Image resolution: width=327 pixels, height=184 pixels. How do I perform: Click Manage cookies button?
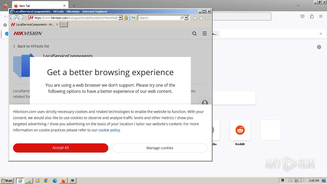(160, 148)
